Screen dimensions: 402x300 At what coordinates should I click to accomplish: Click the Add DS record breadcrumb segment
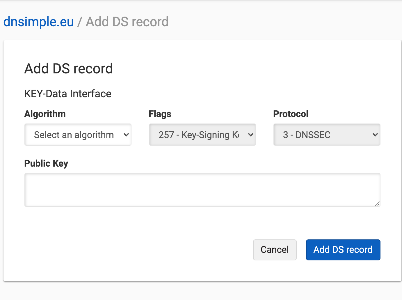(127, 22)
